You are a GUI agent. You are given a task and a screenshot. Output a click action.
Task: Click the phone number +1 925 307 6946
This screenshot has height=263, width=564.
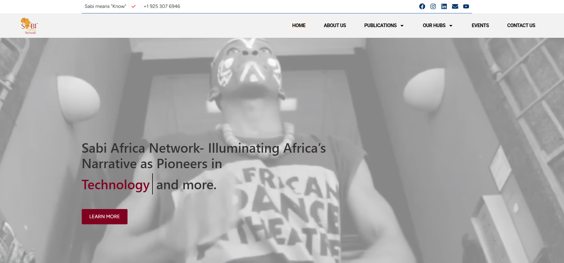pos(162,6)
